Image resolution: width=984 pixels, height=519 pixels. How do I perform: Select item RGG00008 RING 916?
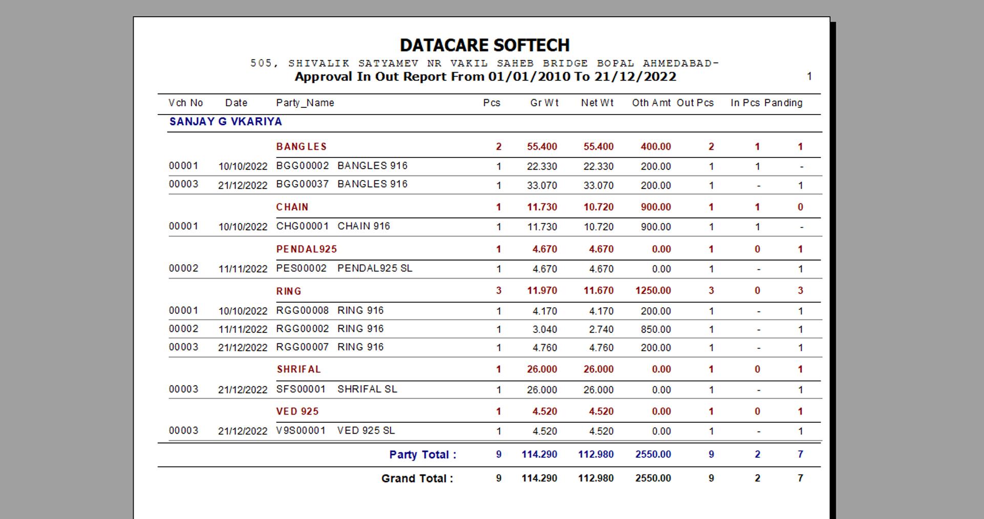tap(330, 310)
